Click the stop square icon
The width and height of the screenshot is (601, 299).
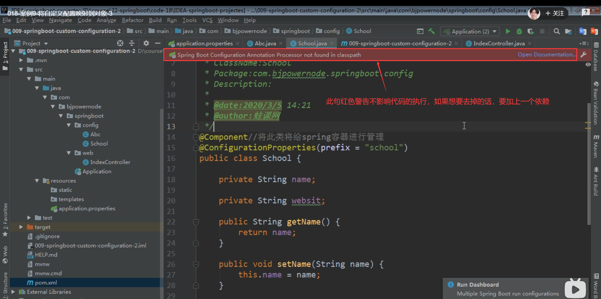[x=542, y=31]
